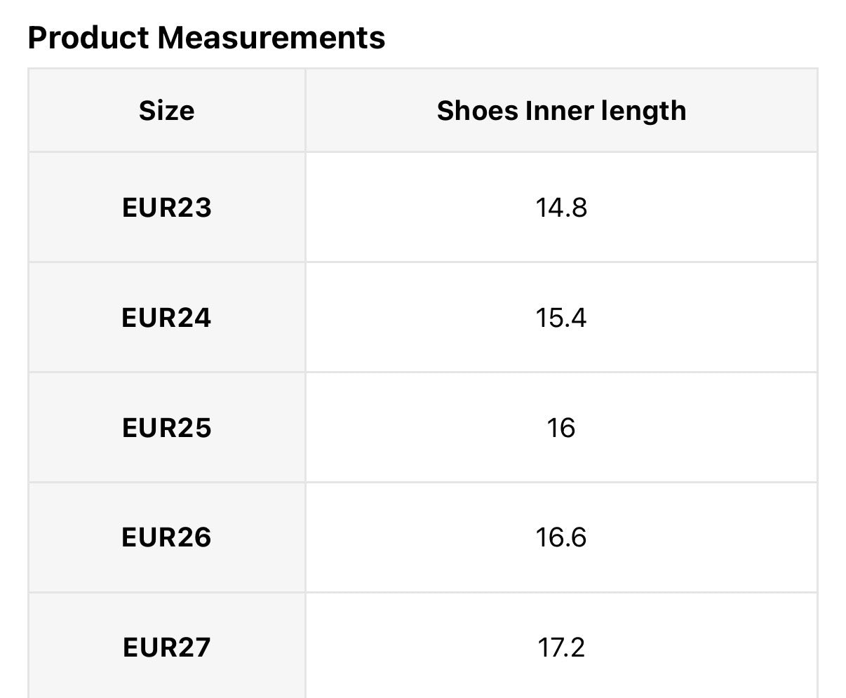Click the 17.2 inner length value
This screenshot has height=698, width=846.
561,647
